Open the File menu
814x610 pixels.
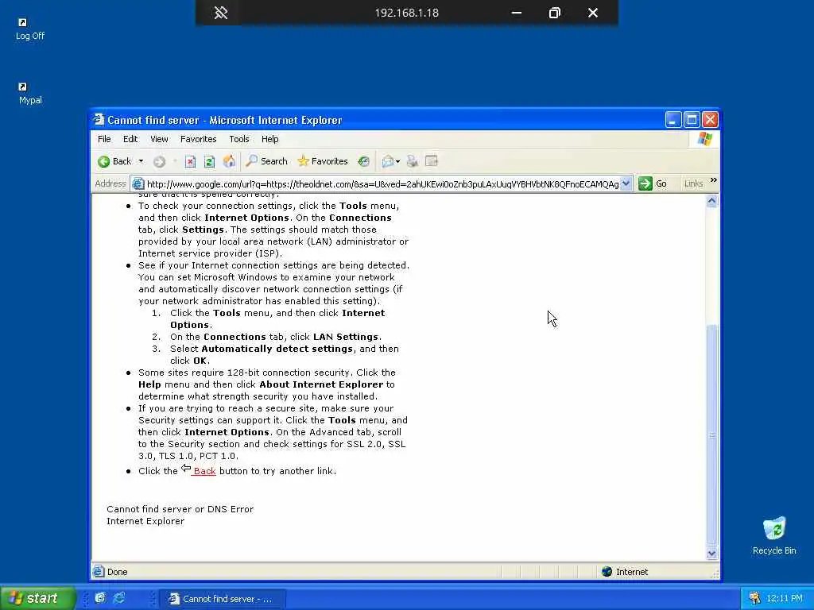104,139
